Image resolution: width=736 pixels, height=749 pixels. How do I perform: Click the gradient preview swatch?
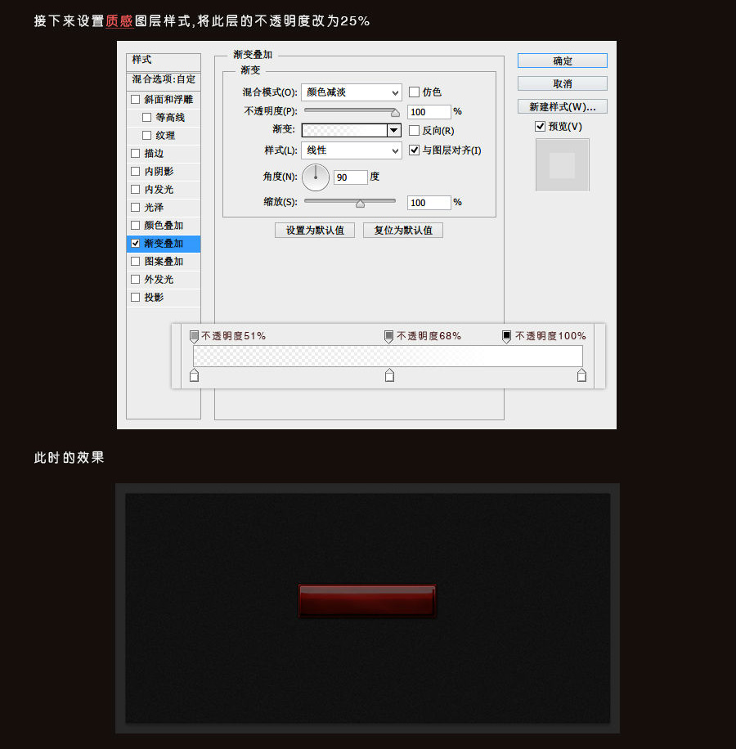(344, 130)
